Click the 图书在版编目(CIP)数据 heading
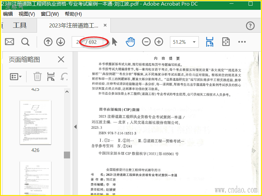Image resolution: width=262 pixels, height=196 pixels. click(119, 109)
